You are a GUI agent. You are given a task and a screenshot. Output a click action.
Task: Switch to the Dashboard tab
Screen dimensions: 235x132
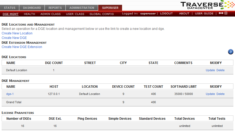[x=32, y=8]
